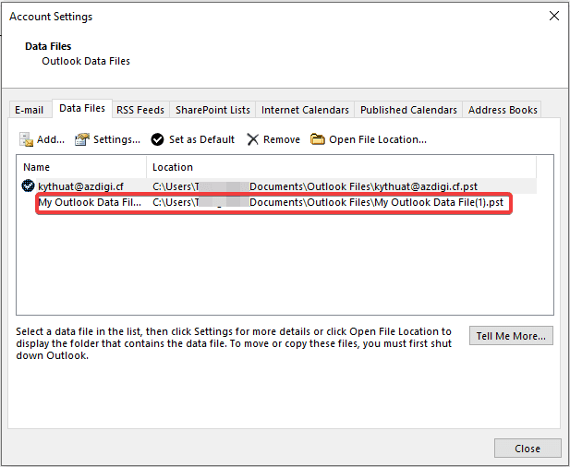Image resolution: width=570 pixels, height=467 pixels.
Task: Click the Remove X icon
Action: tap(253, 139)
